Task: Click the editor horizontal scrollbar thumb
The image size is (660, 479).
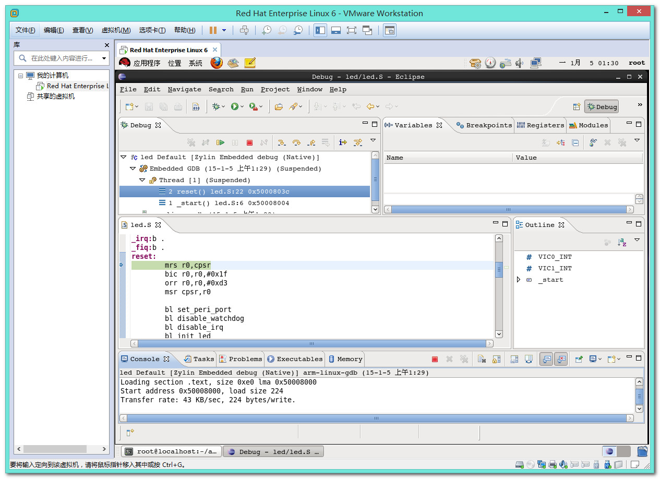Action: tap(311, 344)
